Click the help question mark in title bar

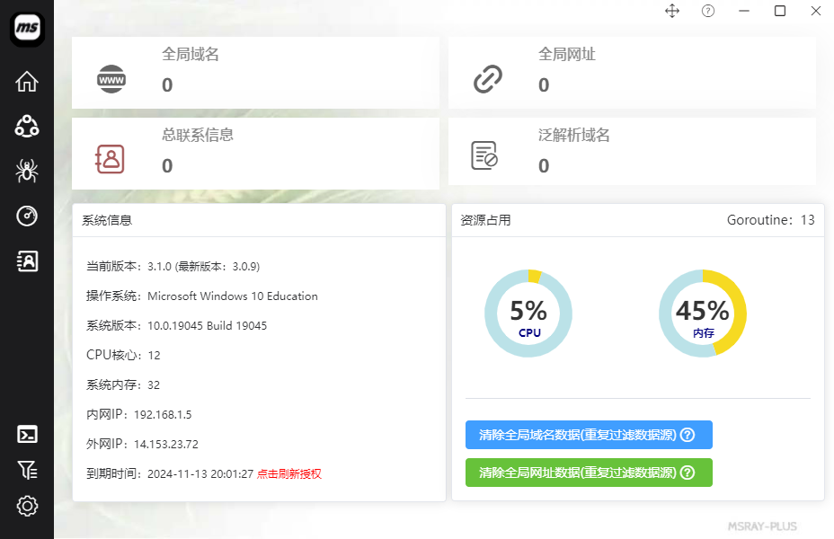(x=708, y=11)
